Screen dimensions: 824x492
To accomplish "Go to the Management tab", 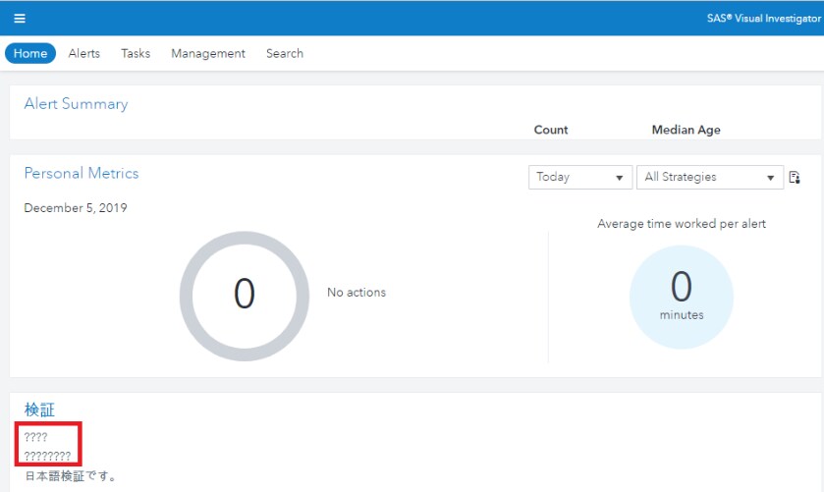I will pyautogui.click(x=208, y=53).
